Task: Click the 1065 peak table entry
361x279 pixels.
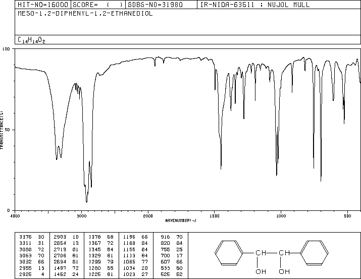Action: [136, 262]
